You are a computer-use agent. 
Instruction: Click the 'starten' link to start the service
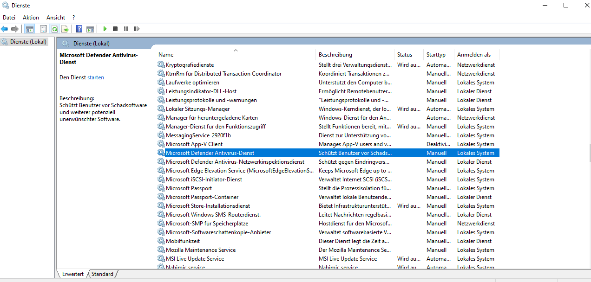96,77
